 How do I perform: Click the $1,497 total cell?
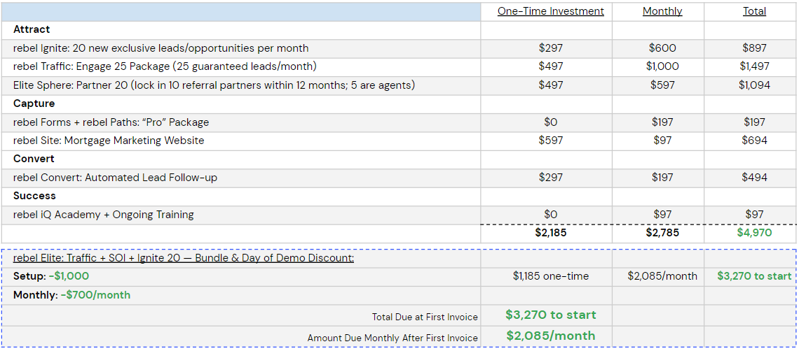point(754,66)
